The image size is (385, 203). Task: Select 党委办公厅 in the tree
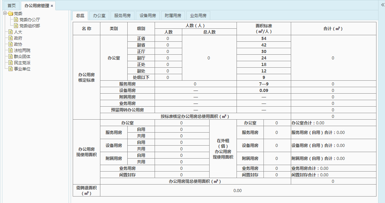pos(29,20)
